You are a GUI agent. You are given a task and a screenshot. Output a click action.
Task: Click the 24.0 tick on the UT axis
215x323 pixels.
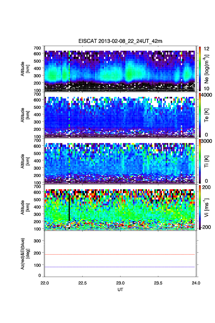[196, 283]
